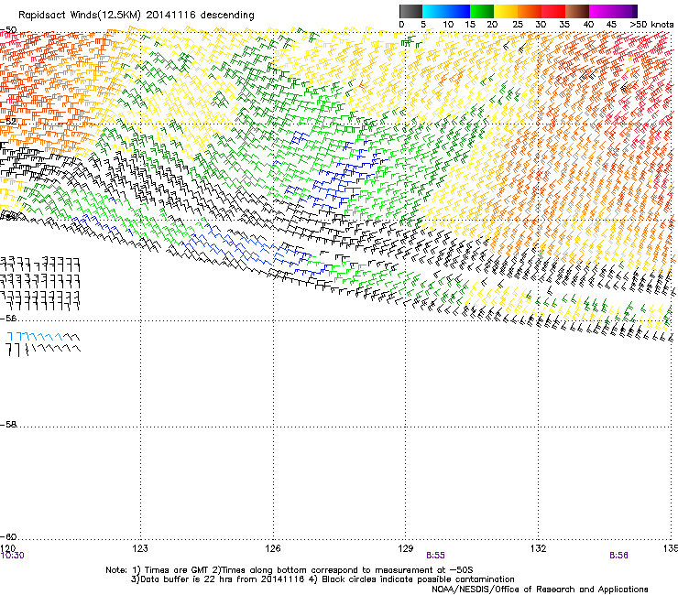678x595 pixels.
Task: Click the purple time stamp '8:56'
Action: click(618, 556)
